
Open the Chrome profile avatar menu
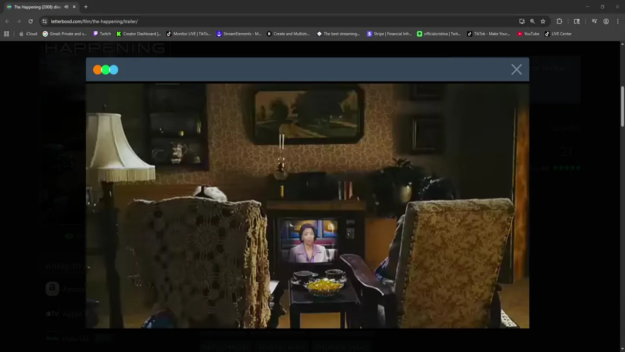click(606, 22)
